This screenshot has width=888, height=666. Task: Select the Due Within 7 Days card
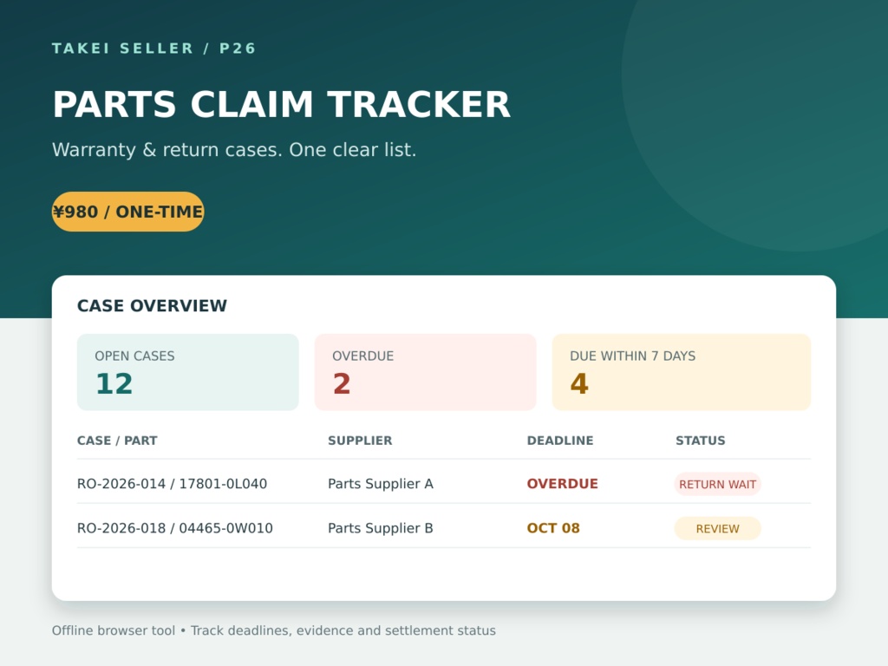click(x=682, y=372)
